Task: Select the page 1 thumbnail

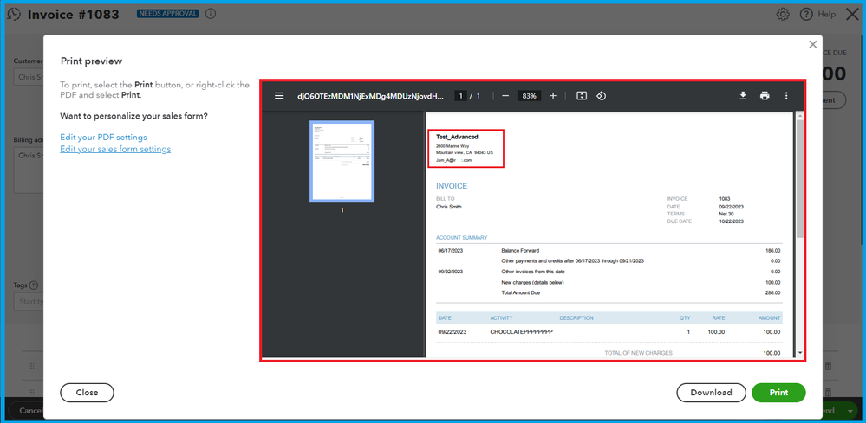Action: click(x=342, y=162)
